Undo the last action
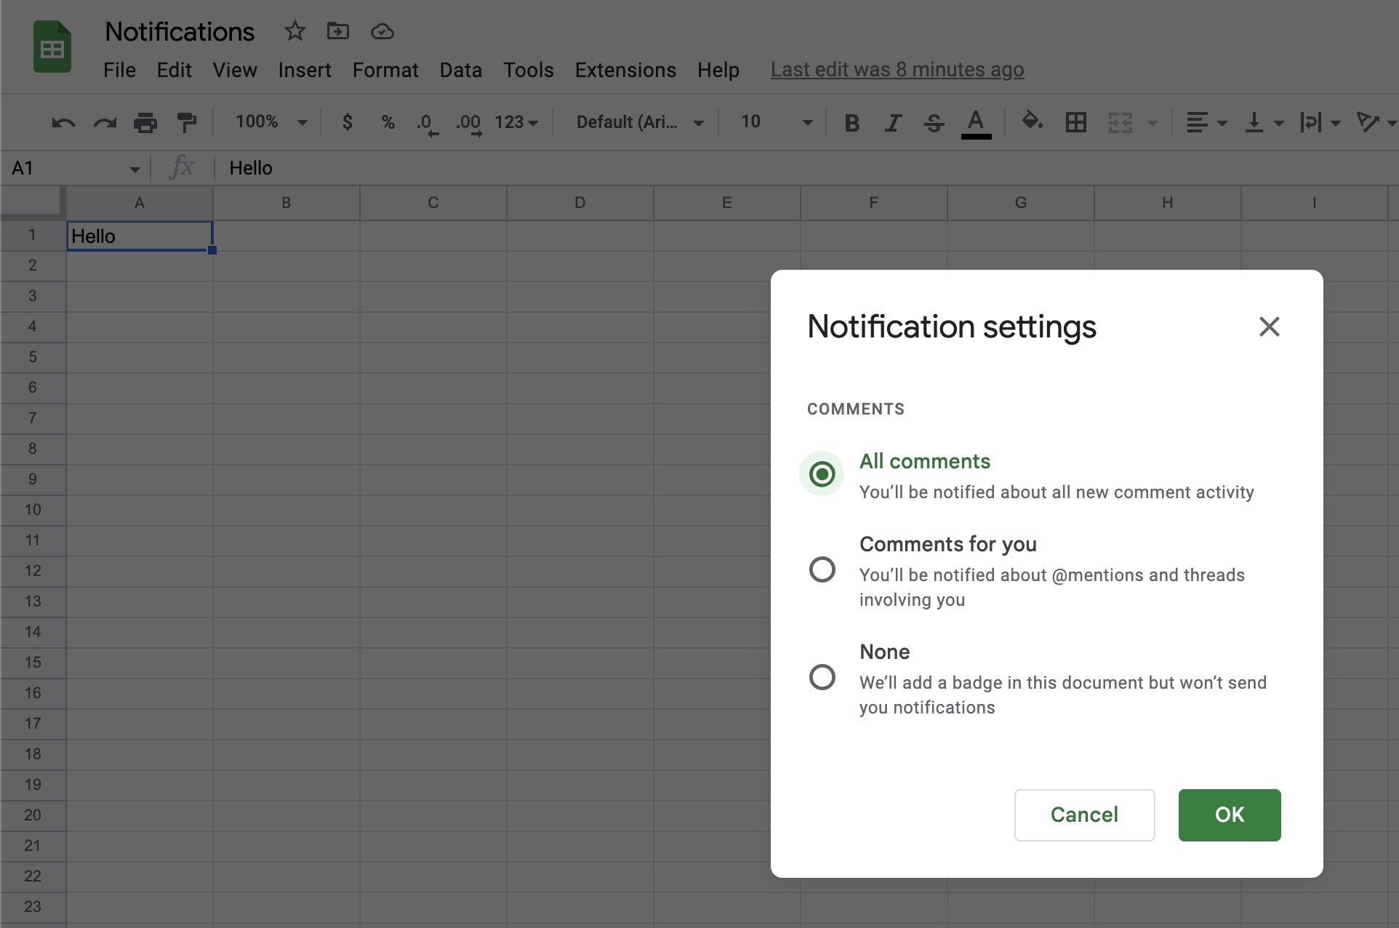1399x928 pixels. 64,122
